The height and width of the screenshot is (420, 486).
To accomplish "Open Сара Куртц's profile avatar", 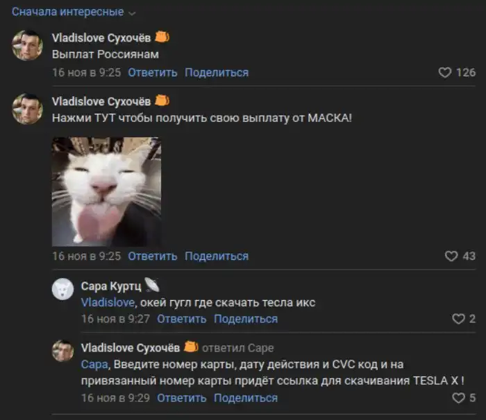I will (63, 289).
